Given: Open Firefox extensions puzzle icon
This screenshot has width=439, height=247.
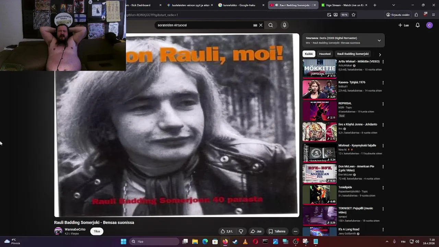Looking at the screenshot, I should pos(416,15).
